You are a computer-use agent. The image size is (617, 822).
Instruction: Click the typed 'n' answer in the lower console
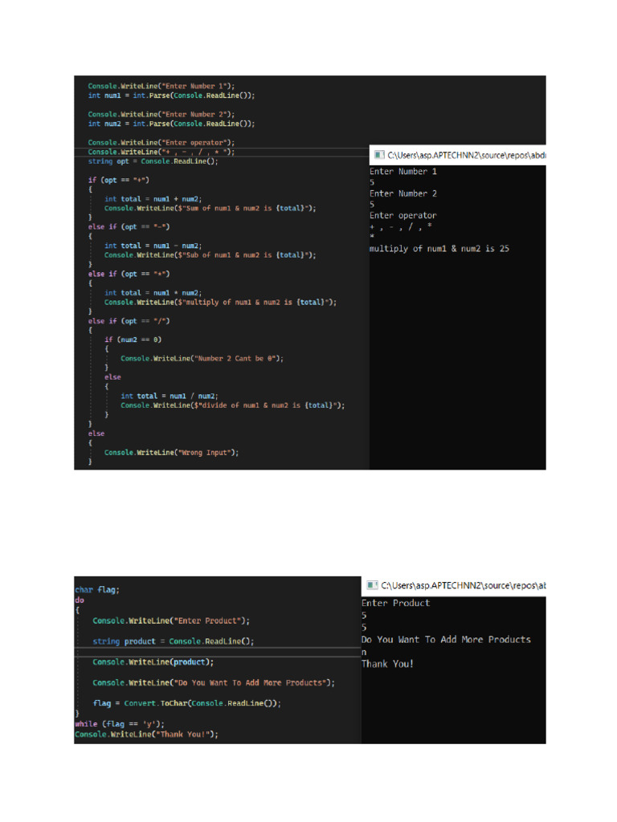[364, 652]
